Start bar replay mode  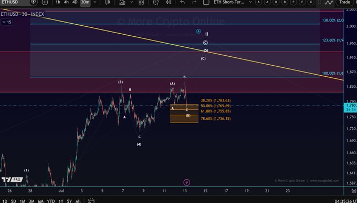click(x=168, y=2)
